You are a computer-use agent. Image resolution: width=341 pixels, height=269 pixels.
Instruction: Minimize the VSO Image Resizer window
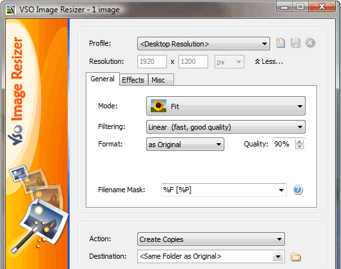click(284, 7)
